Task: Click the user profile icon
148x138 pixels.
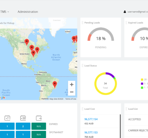Action: pyautogui.click(x=125, y=12)
